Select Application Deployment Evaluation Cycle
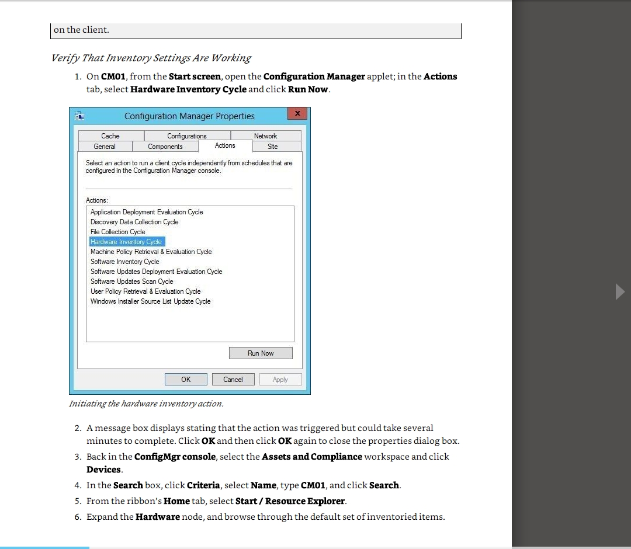Image resolution: width=631 pixels, height=549 pixels. [x=147, y=212]
